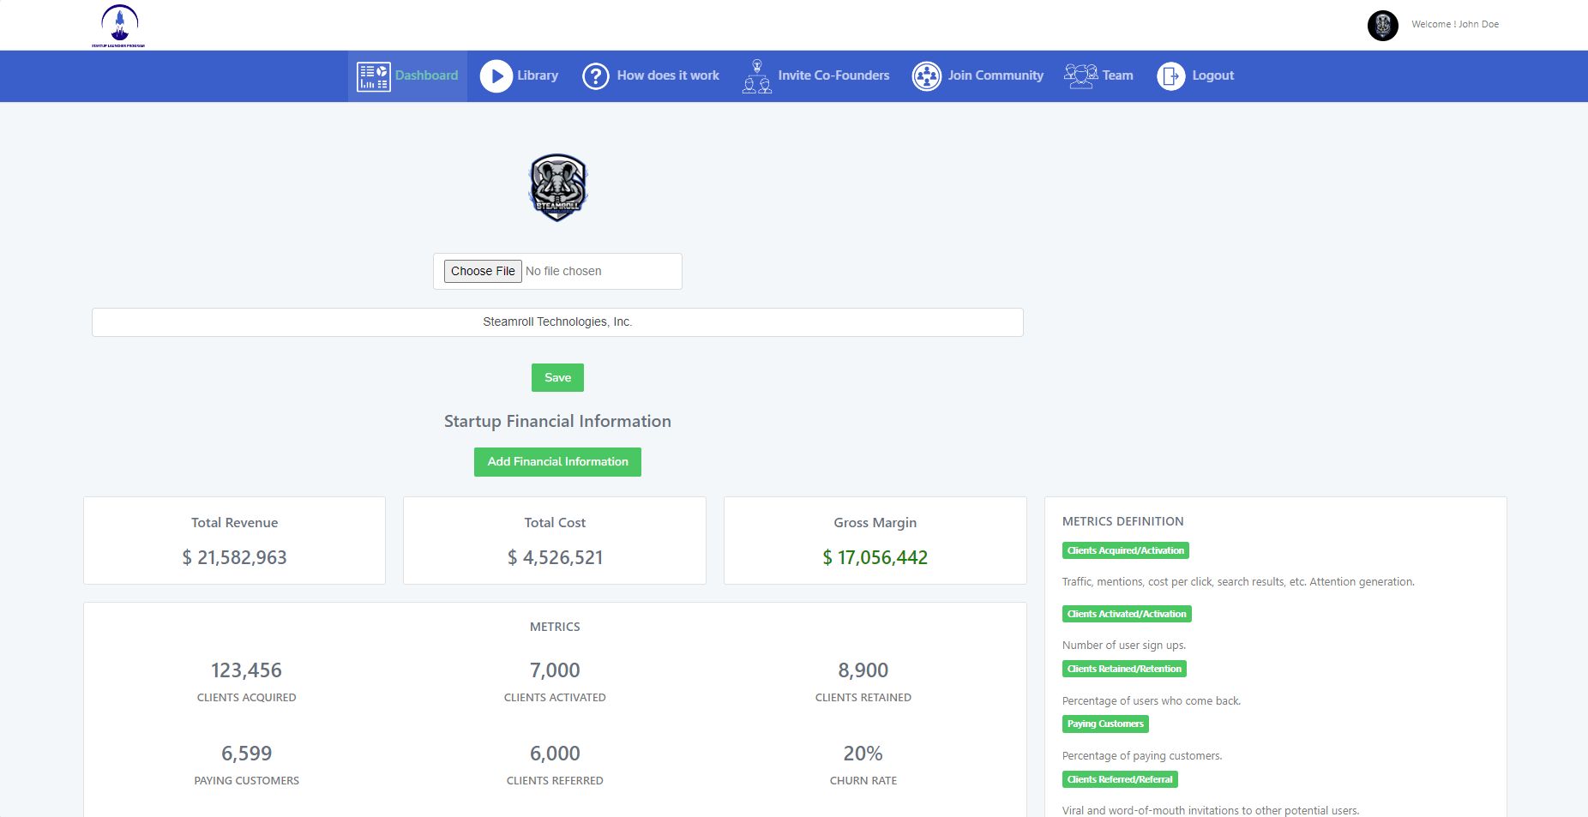Go to the Join Community page
Screen dimensions: 1588x817
click(x=996, y=76)
